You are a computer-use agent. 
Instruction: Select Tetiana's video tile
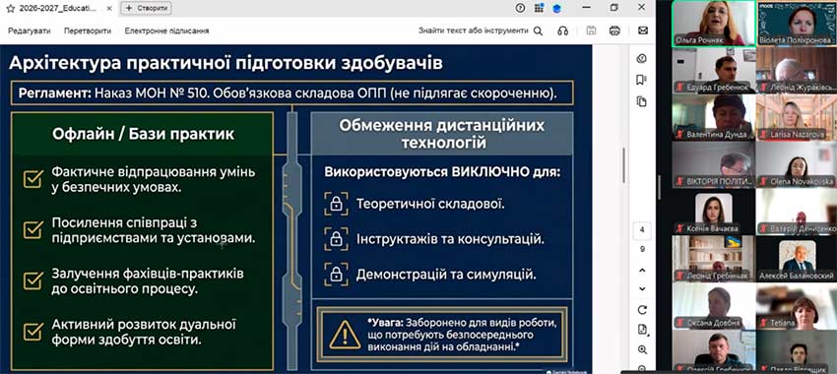coord(797,306)
